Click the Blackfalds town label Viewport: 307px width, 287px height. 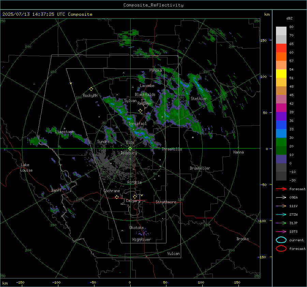tap(145, 95)
